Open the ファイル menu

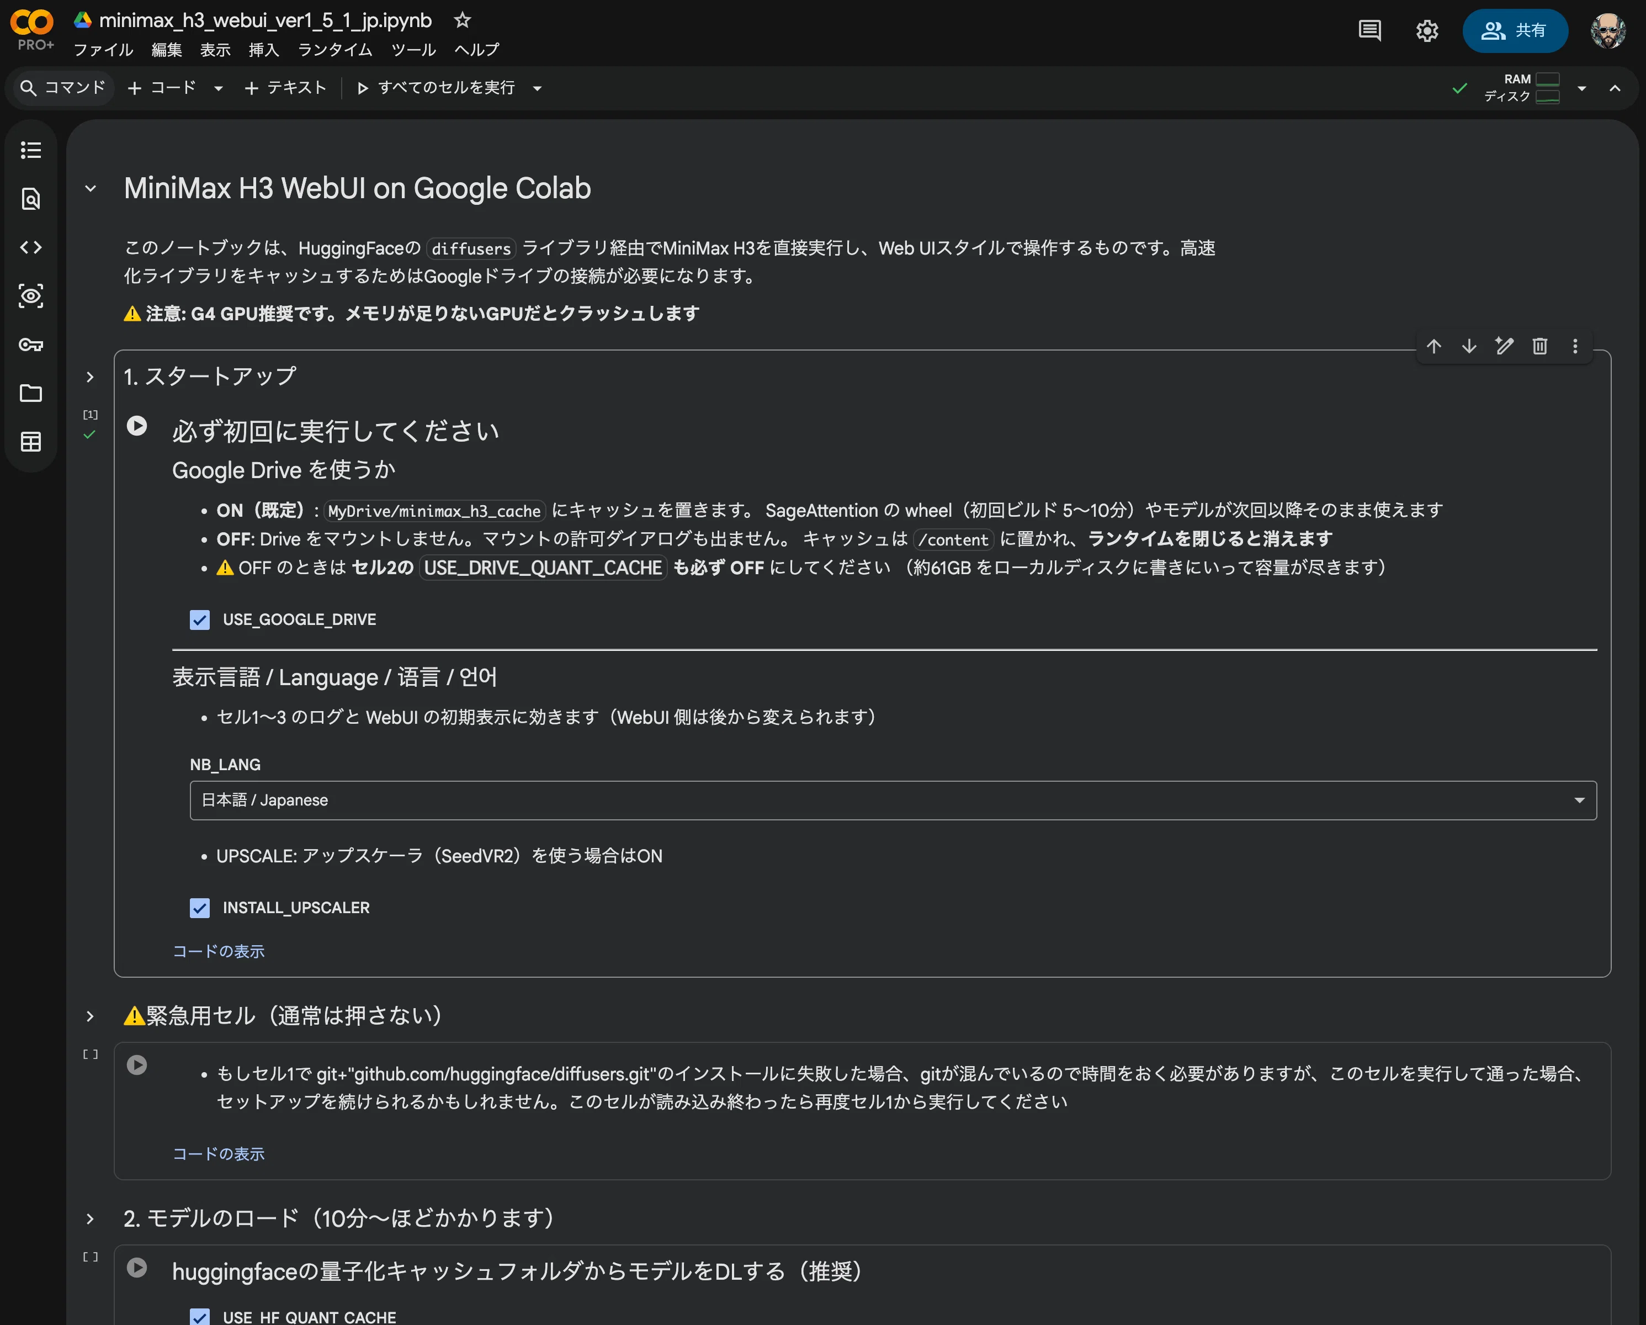103,50
